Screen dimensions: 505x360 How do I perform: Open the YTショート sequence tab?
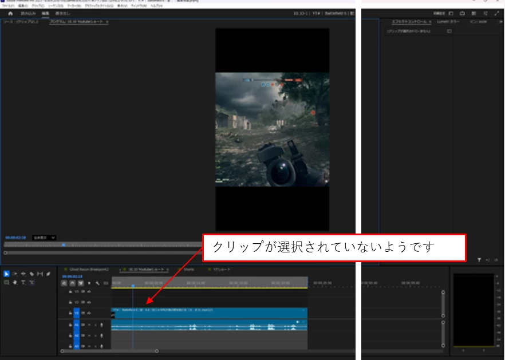coord(222,269)
